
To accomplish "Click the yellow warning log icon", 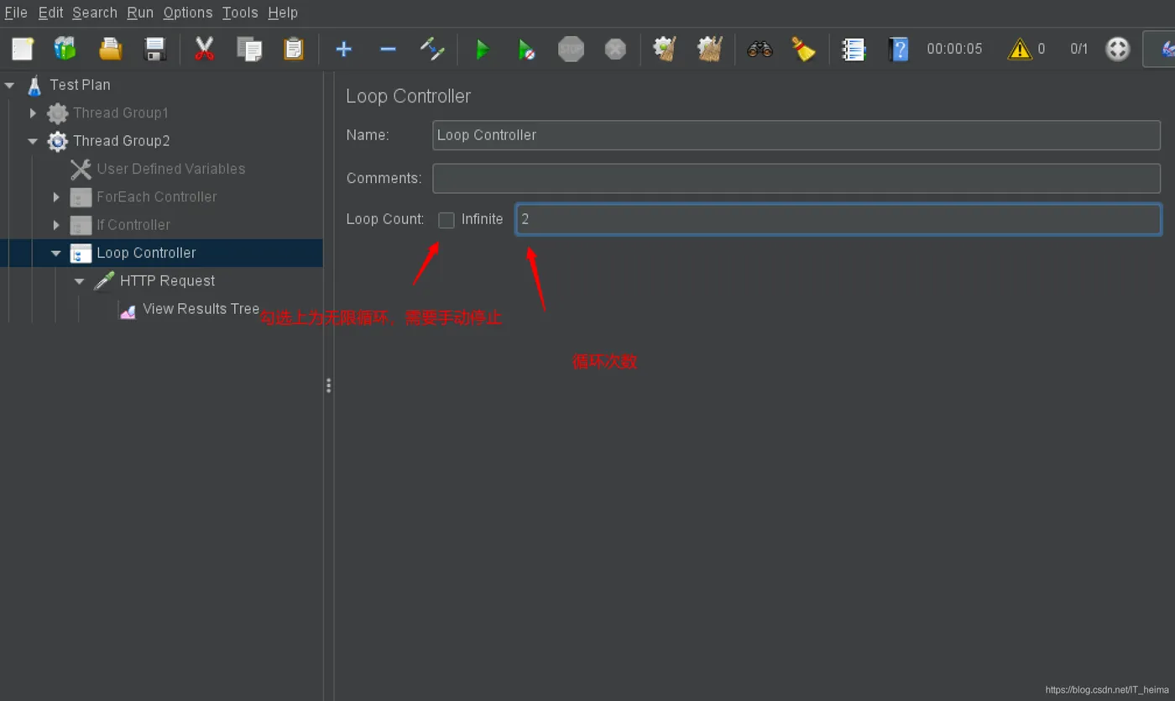I will [1019, 49].
